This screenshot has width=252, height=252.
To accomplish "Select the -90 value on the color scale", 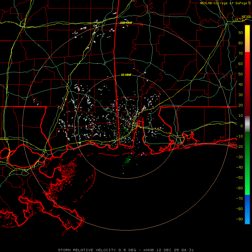I will tap(239, 219).
